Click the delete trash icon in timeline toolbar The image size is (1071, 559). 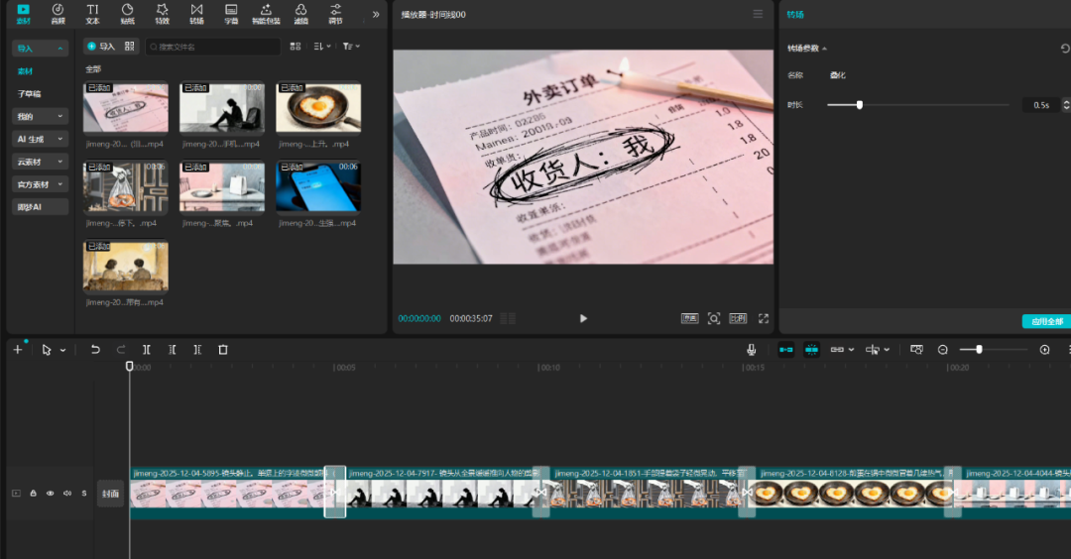[x=223, y=350]
